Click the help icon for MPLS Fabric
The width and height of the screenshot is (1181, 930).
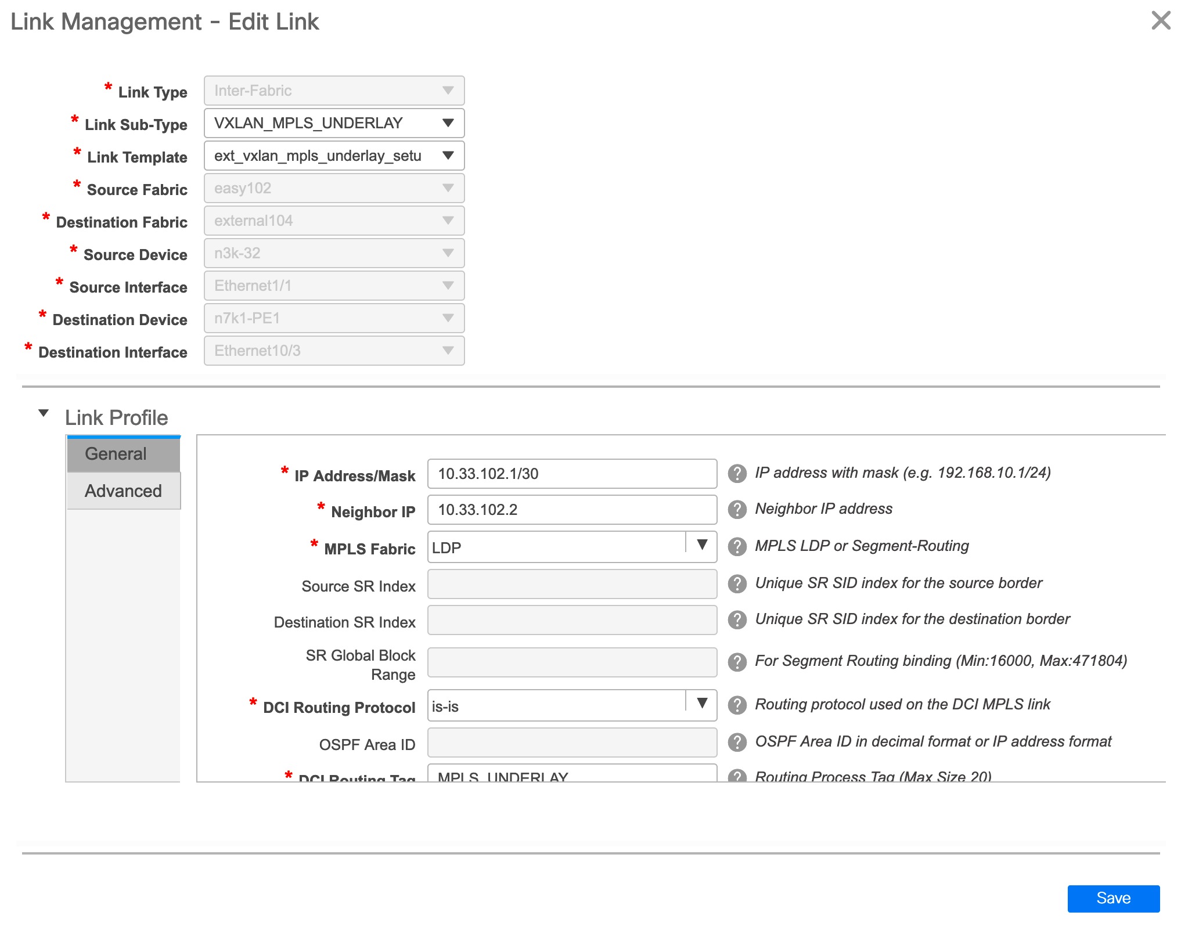(737, 546)
